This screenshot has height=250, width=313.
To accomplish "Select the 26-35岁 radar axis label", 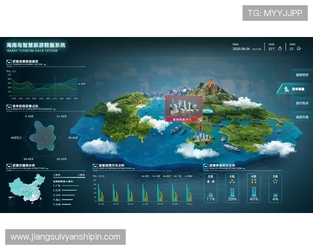I will point(62,159).
